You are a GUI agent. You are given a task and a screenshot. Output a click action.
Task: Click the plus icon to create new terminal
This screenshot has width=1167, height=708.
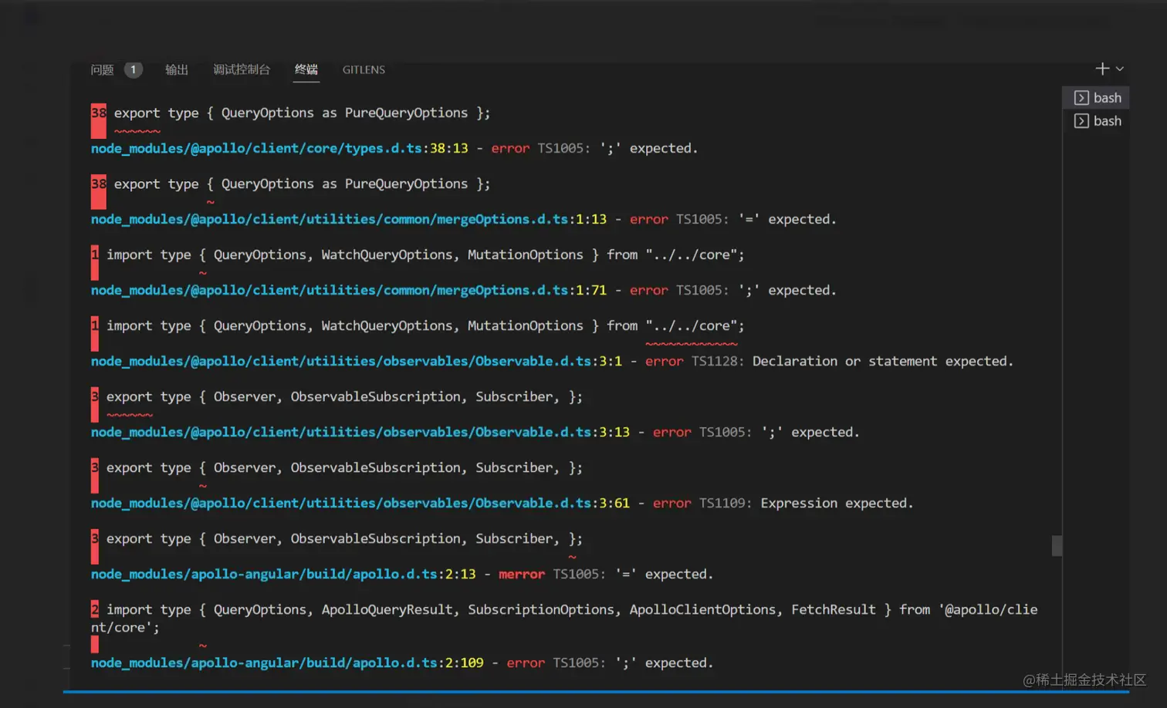1101,69
